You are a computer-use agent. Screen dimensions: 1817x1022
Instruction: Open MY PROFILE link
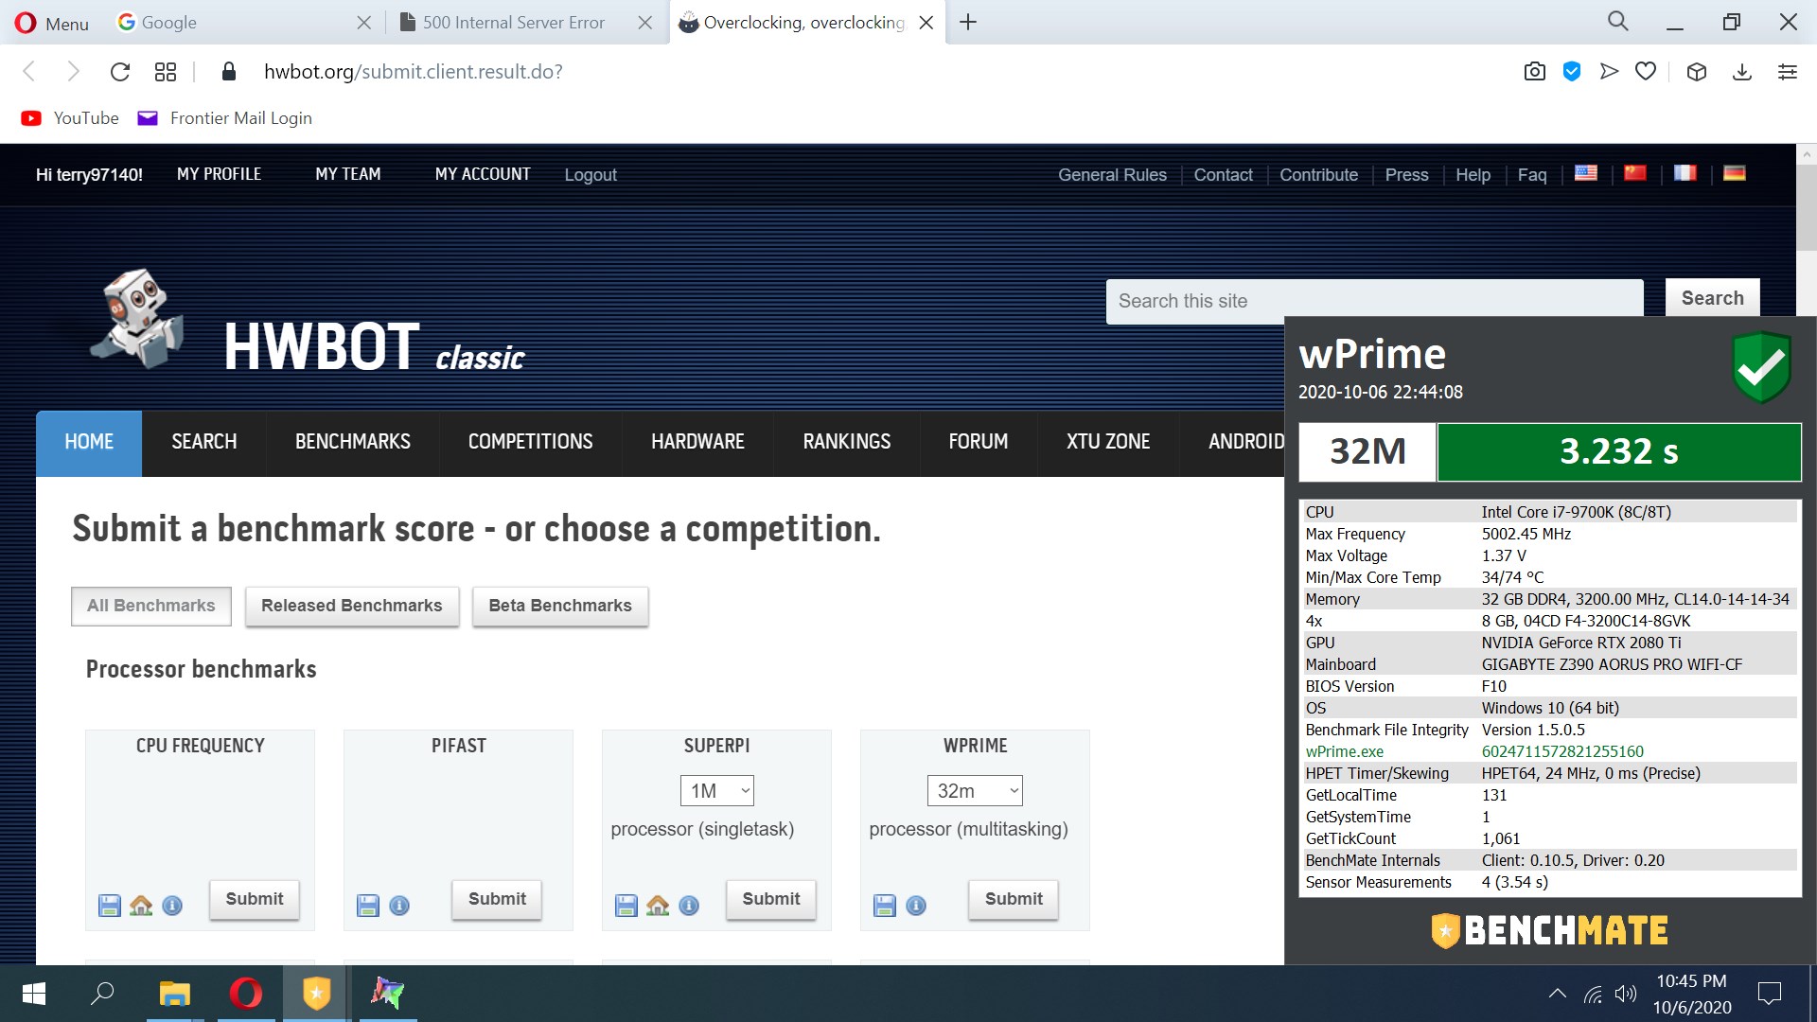point(219,174)
